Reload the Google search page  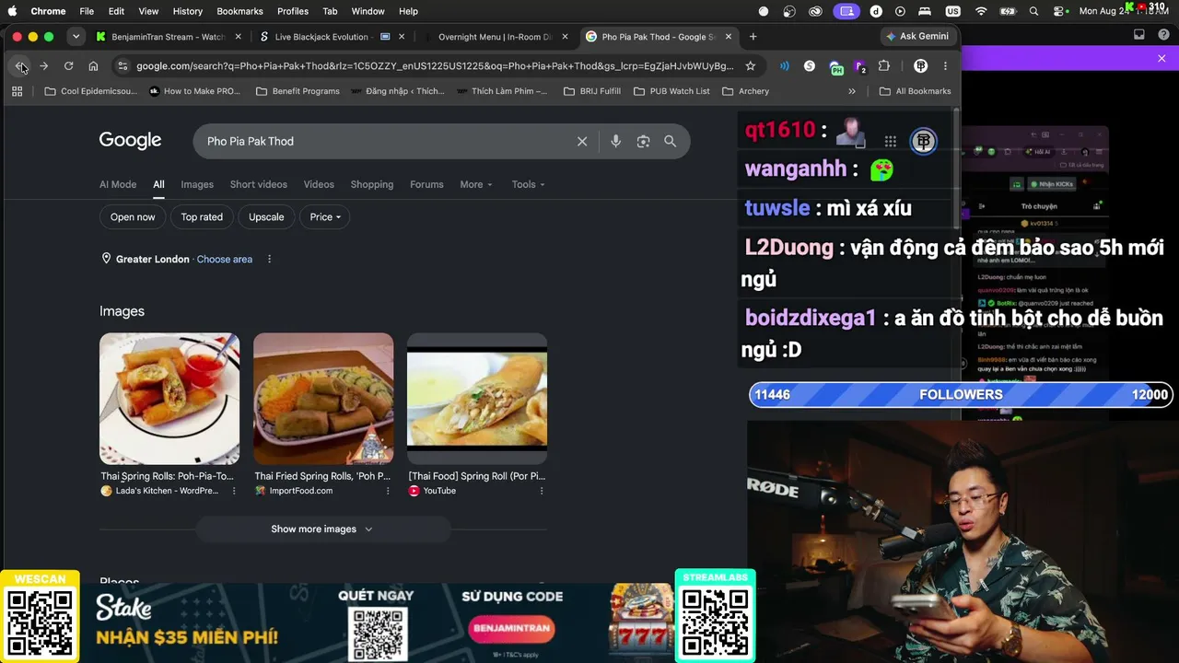pyautogui.click(x=68, y=66)
